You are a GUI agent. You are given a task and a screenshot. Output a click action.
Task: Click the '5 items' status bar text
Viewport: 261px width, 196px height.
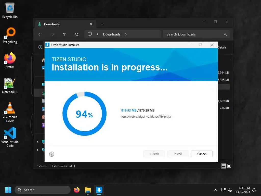pyautogui.click(x=42, y=166)
